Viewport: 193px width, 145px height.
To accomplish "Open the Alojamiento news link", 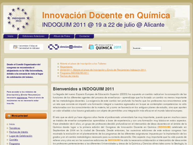I will point(66,67).
